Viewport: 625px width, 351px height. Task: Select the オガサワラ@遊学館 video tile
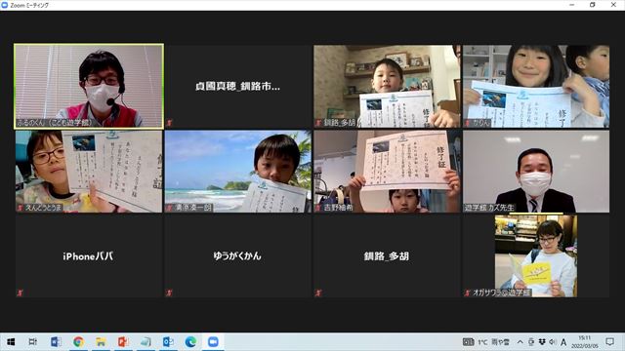click(x=536, y=255)
